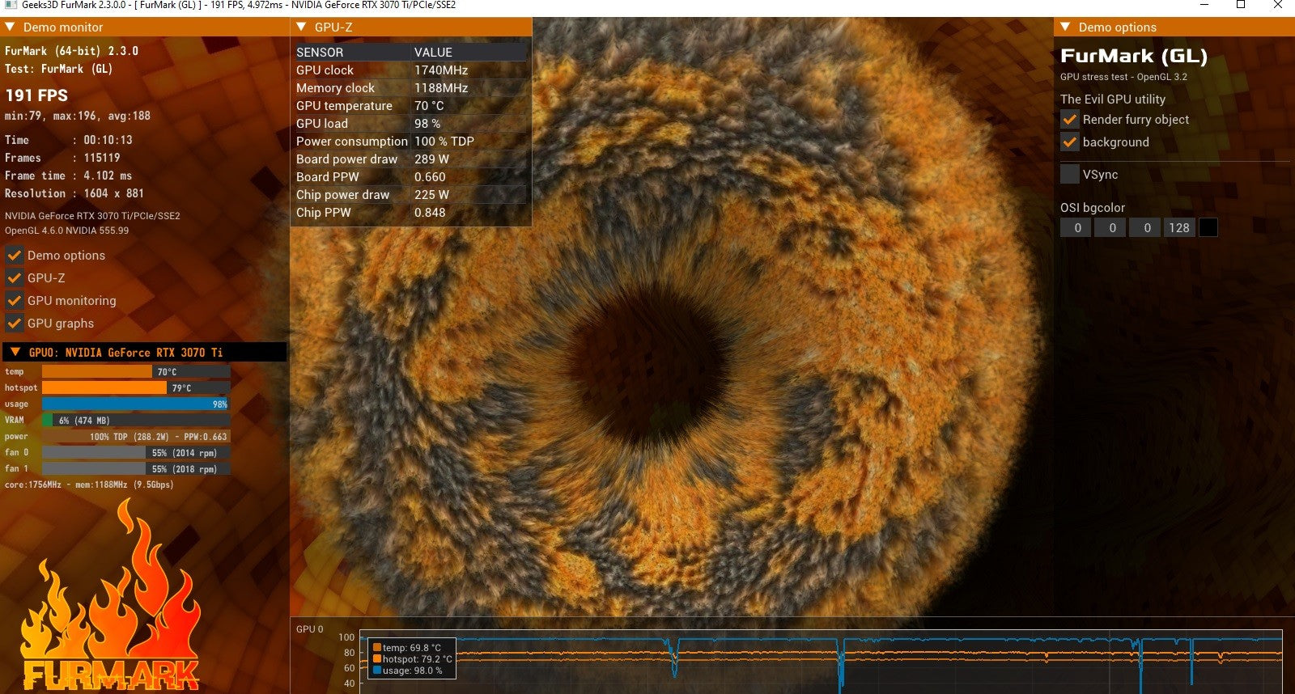Viewport: 1295px width, 694px height.
Task: Uncheck the Demo options checkbox
Action: (x=14, y=255)
